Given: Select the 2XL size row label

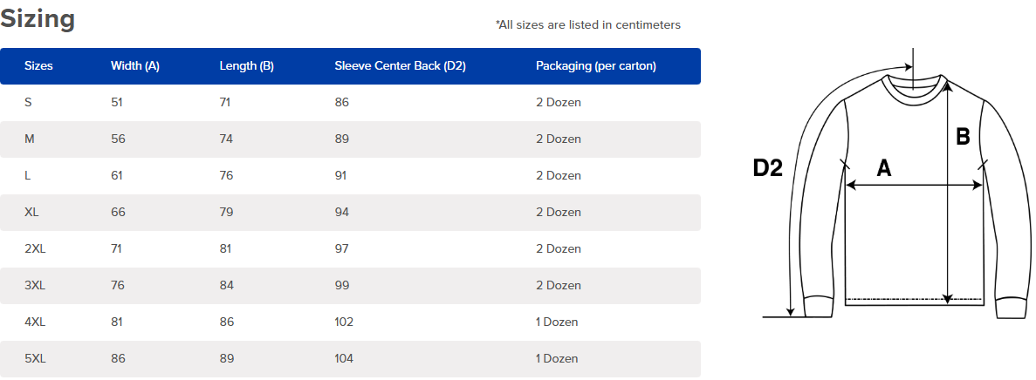Looking at the screenshot, I should (x=34, y=248).
